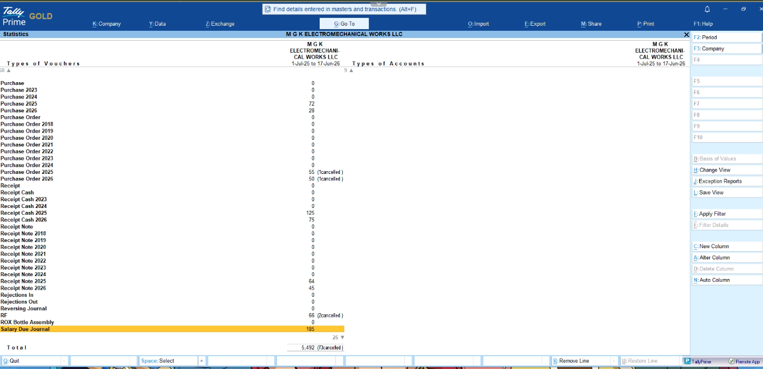
Task: Click the Types of Accounts header
Action: (388, 64)
